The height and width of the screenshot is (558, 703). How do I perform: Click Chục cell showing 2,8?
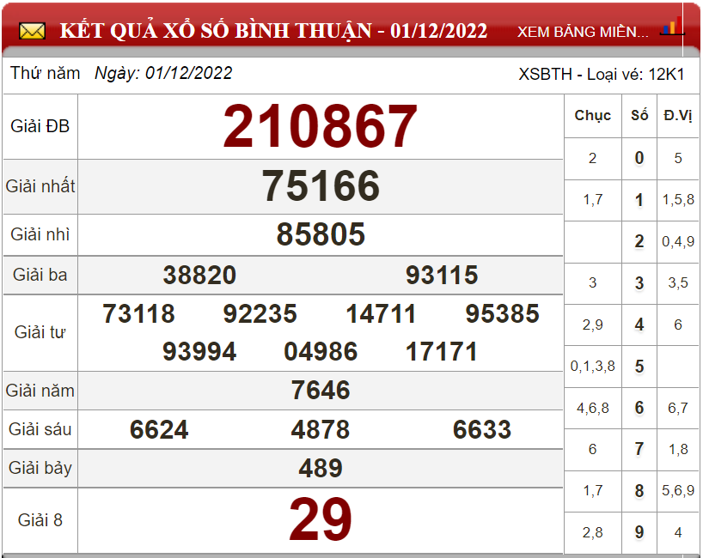coord(593,532)
